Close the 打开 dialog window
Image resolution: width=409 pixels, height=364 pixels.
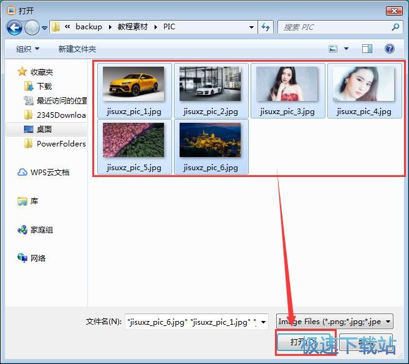(x=394, y=11)
